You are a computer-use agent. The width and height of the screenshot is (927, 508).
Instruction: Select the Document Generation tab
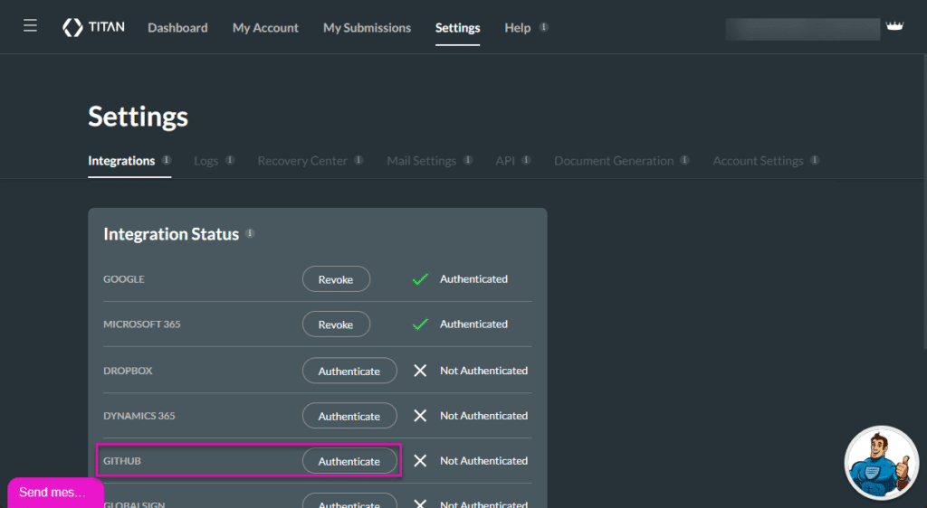click(x=614, y=161)
